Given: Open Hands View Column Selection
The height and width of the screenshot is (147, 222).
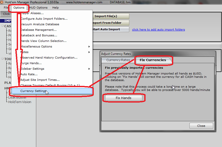Looking at the screenshot, I should [52, 41].
